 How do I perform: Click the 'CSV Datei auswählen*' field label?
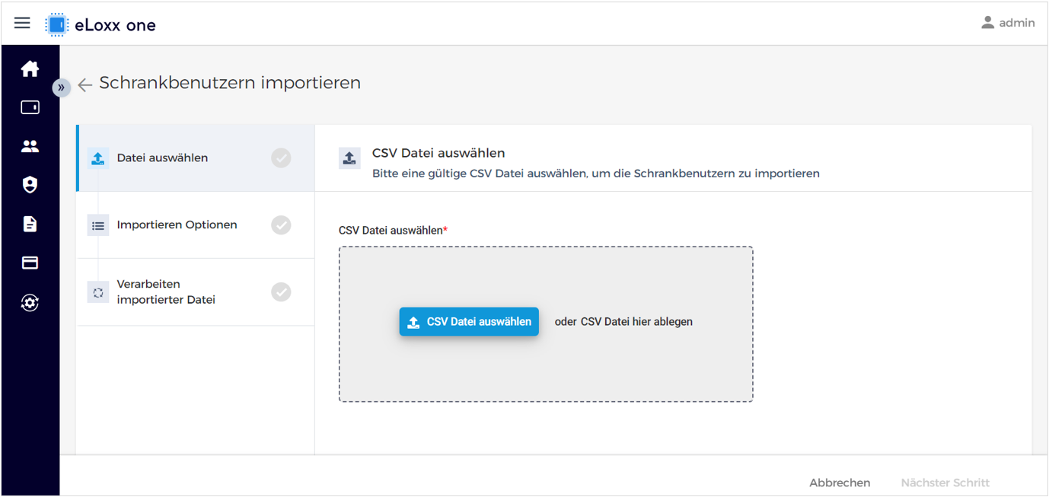pyautogui.click(x=394, y=230)
